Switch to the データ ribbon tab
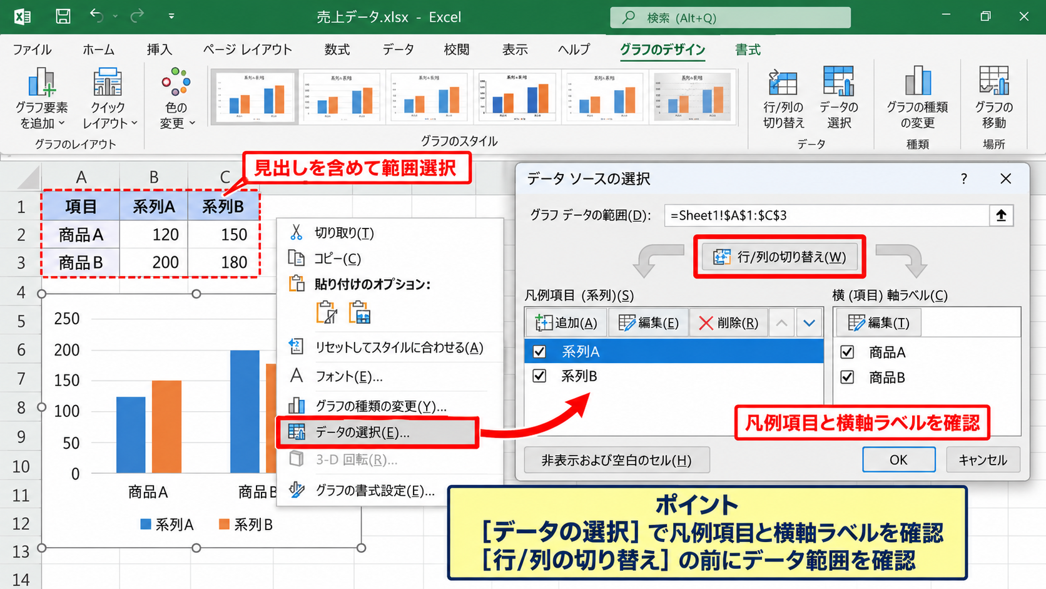The height and width of the screenshot is (589, 1046). 398,49
